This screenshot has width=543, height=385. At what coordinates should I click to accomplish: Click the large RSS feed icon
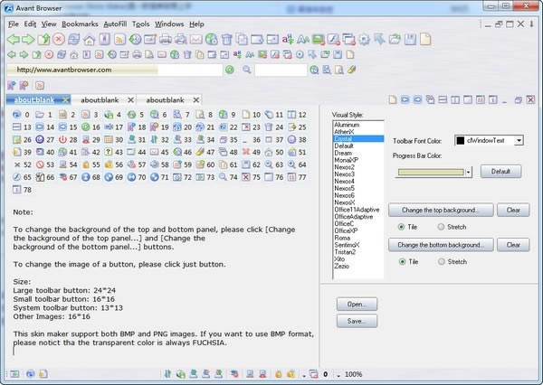point(119,40)
